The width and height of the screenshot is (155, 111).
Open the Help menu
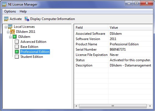[23, 11]
